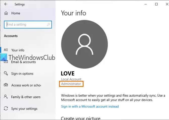The width and height of the screenshot is (169, 120).
Task: Click the back arrow in Settings
Action: point(6,4)
